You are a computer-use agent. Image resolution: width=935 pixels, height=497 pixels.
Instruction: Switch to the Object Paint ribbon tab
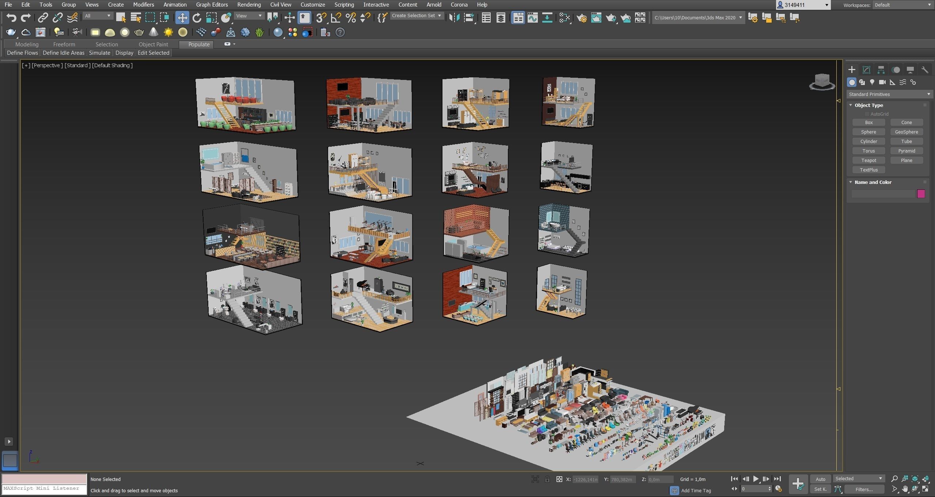(x=153, y=44)
